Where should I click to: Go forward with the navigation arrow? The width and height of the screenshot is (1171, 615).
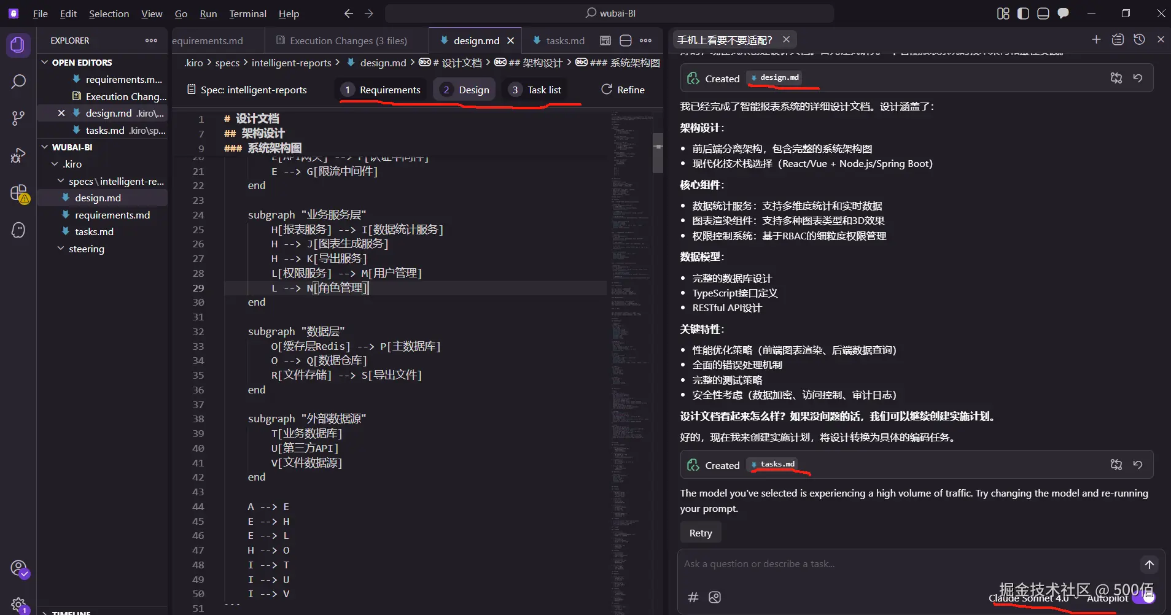368,13
